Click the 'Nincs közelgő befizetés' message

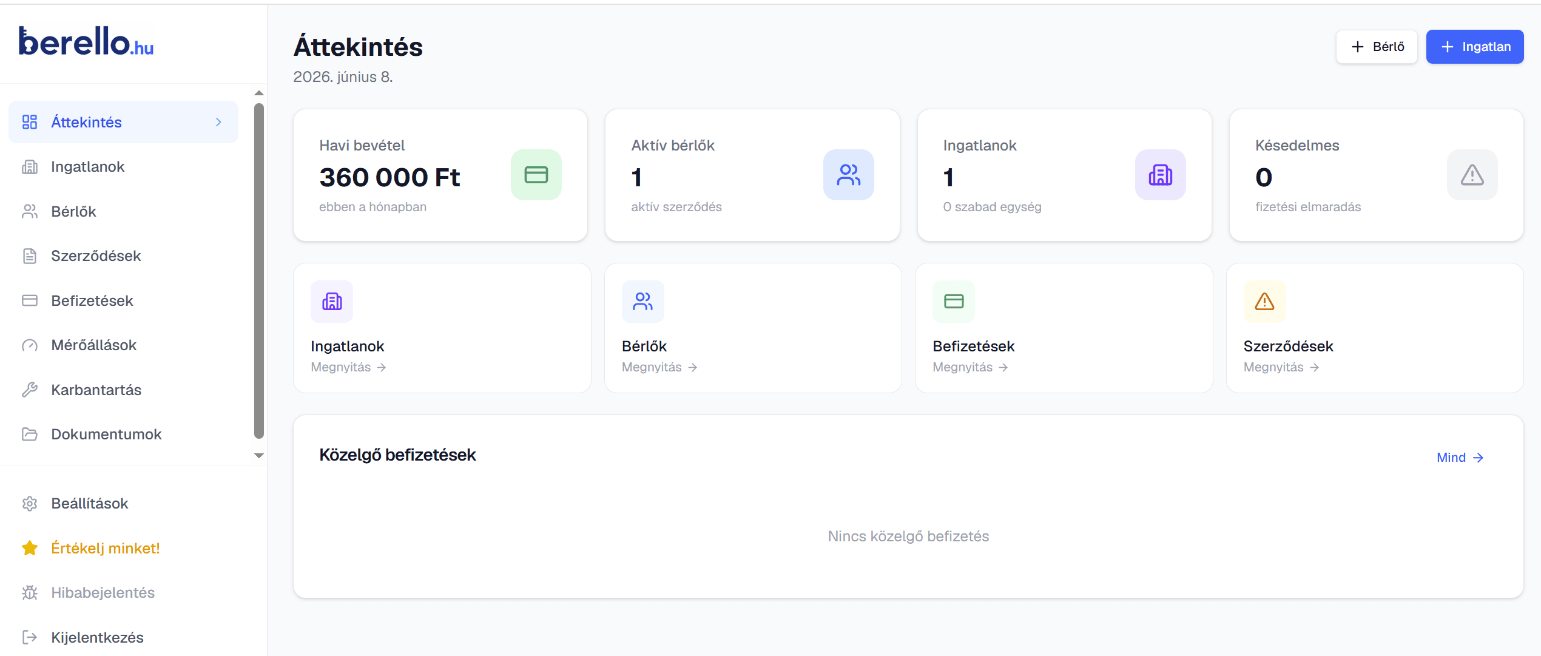pos(908,536)
